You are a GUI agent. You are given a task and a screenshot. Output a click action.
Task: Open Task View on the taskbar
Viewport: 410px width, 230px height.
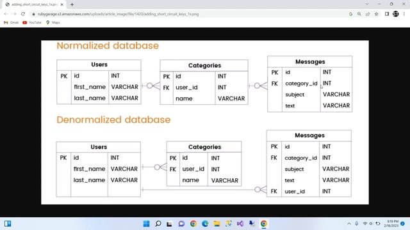click(169, 224)
